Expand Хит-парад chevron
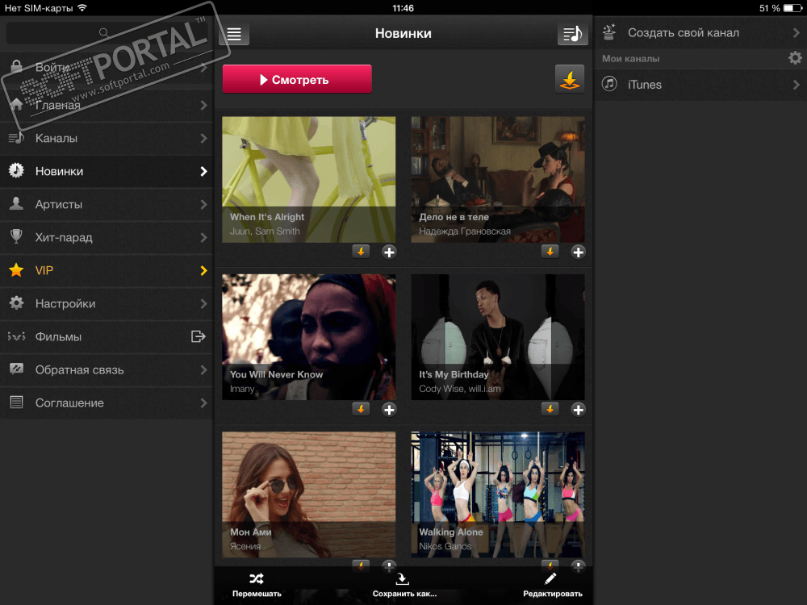 point(204,237)
